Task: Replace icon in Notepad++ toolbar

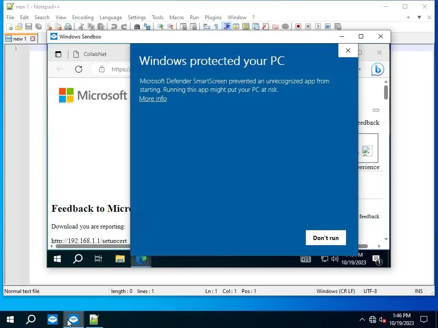Action: [147, 26]
